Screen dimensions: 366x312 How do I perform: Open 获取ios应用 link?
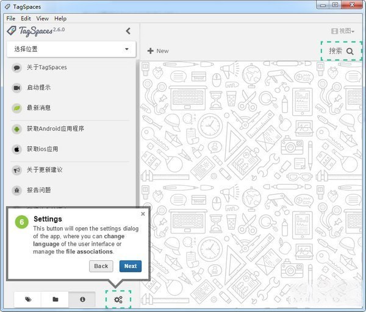(42, 149)
